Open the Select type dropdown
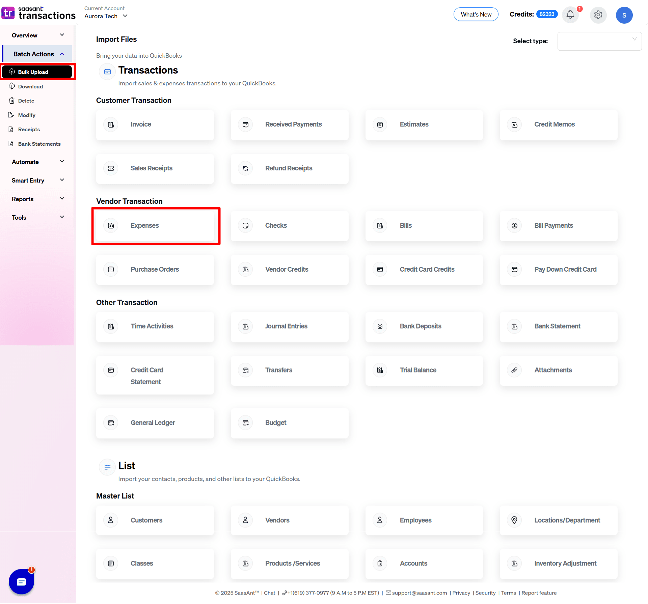 pyautogui.click(x=599, y=41)
